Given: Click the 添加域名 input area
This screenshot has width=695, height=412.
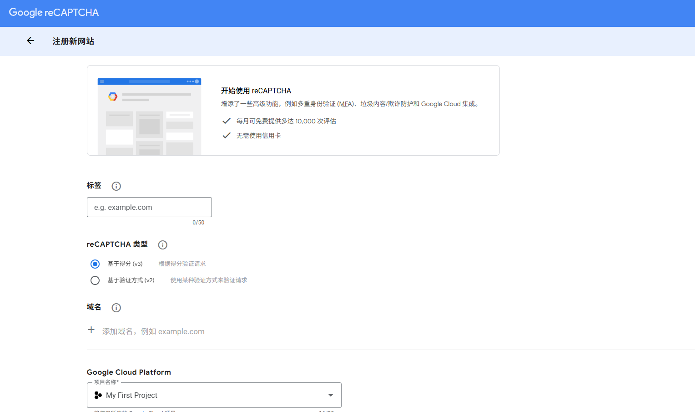Looking at the screenshot, I should 153,331.
